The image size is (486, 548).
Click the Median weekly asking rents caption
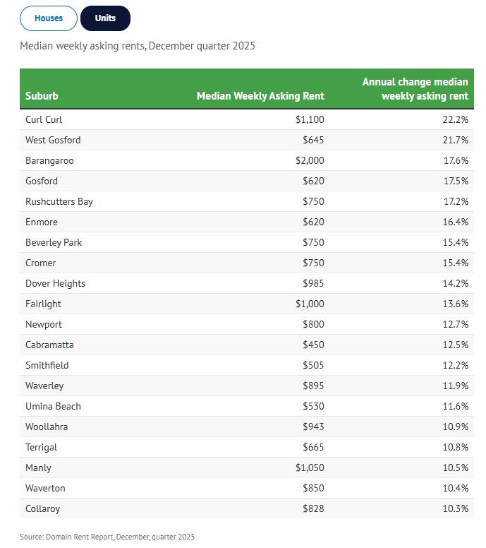(138, 46)
